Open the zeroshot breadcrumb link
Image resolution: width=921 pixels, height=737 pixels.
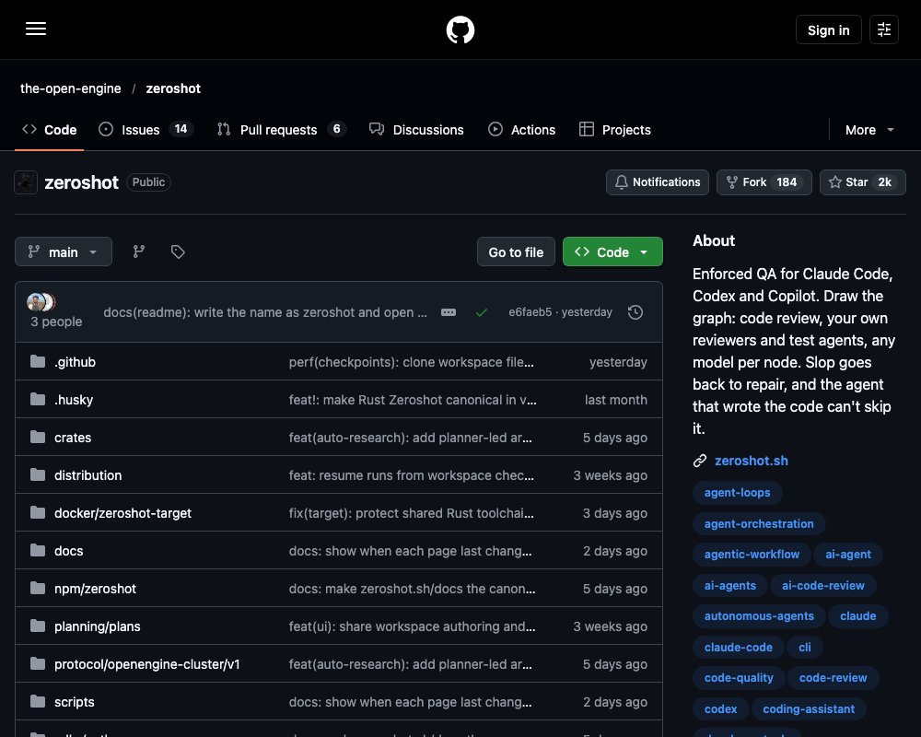(x=173, y=88)
